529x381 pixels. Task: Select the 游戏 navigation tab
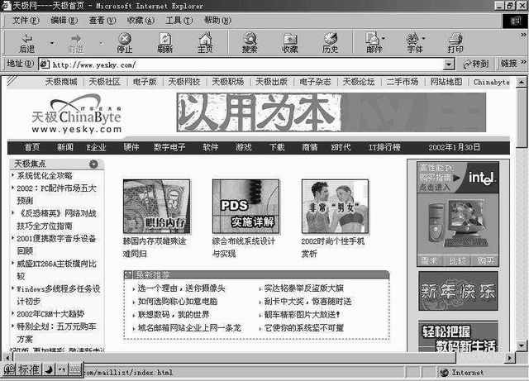click(x=244, y=147)
